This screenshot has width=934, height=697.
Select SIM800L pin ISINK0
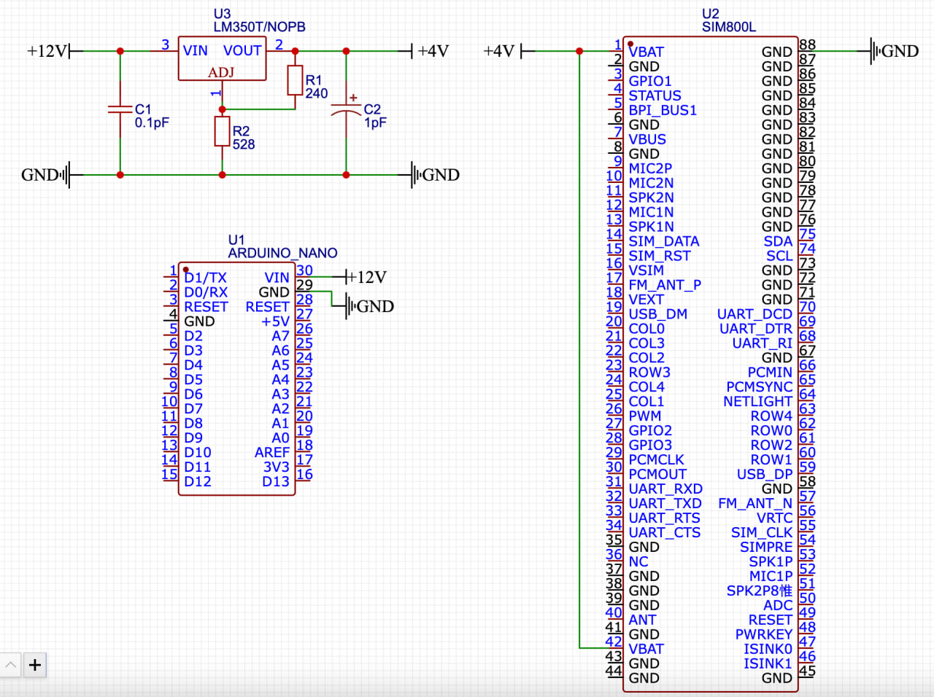click(768, 650)
